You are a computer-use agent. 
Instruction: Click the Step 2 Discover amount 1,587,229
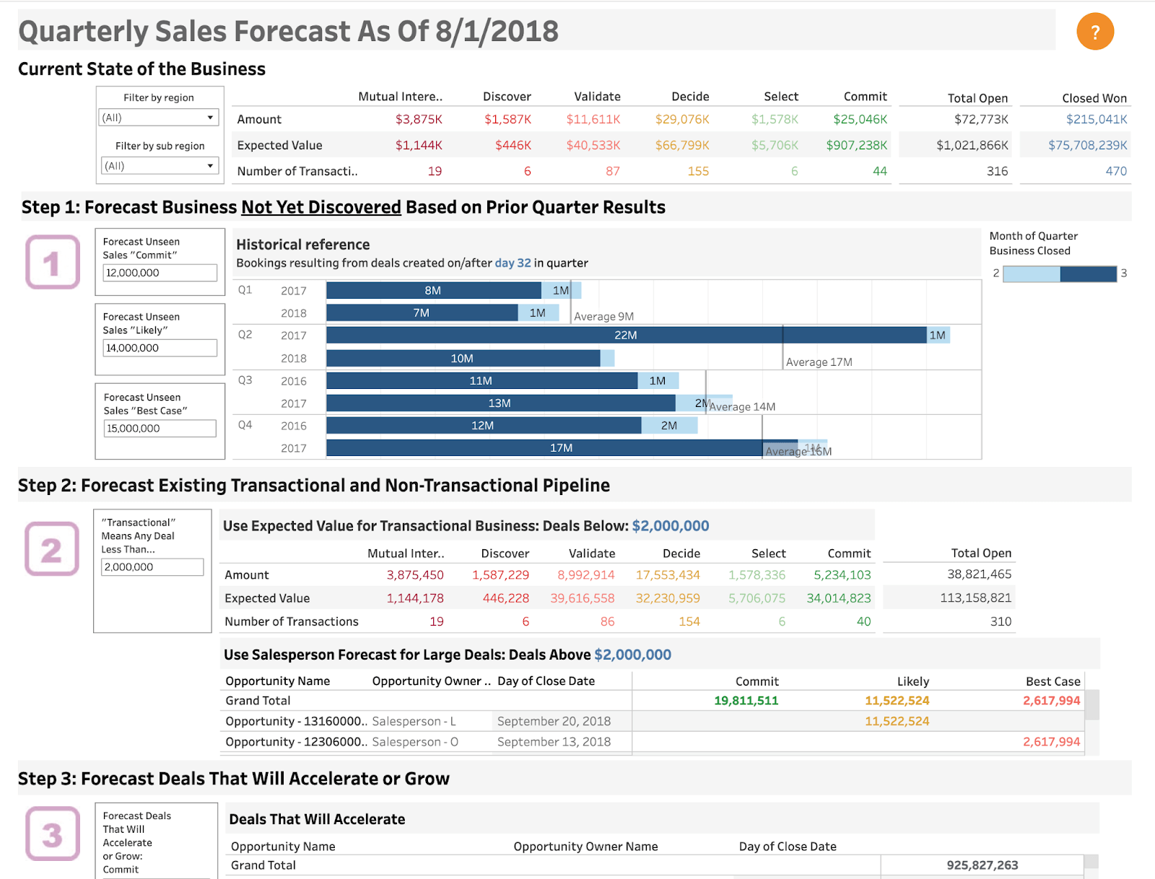501,574
